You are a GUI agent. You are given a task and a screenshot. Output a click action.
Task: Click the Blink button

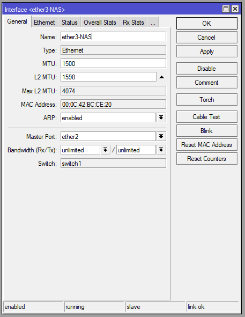(207, 131)
